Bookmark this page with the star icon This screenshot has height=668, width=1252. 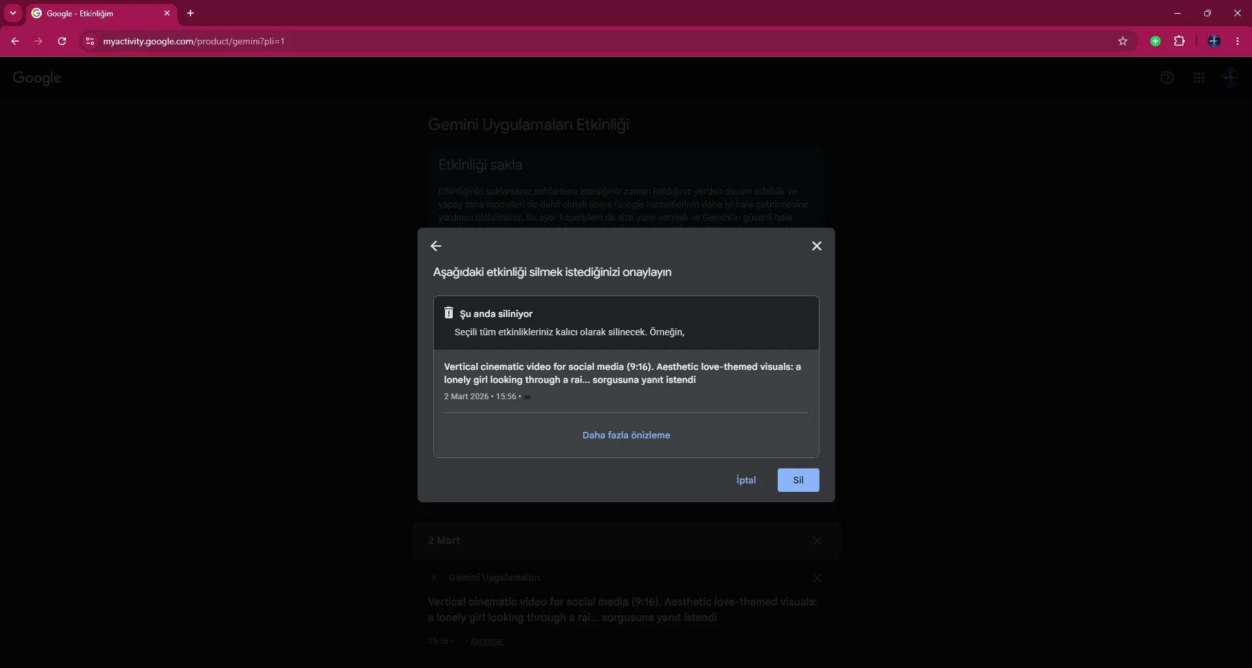[x=1123, y=41]
